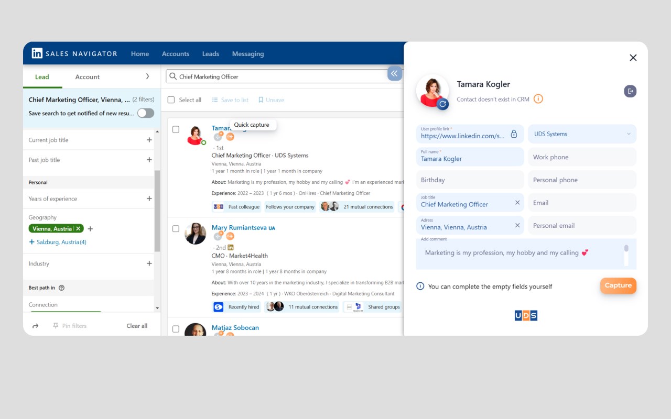Switch to Account filter tab
This screenshot has width=671, height=419.
88,76
